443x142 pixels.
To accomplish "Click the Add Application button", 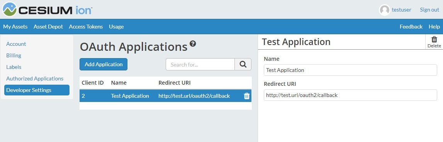I will click(x=104, y=64).
